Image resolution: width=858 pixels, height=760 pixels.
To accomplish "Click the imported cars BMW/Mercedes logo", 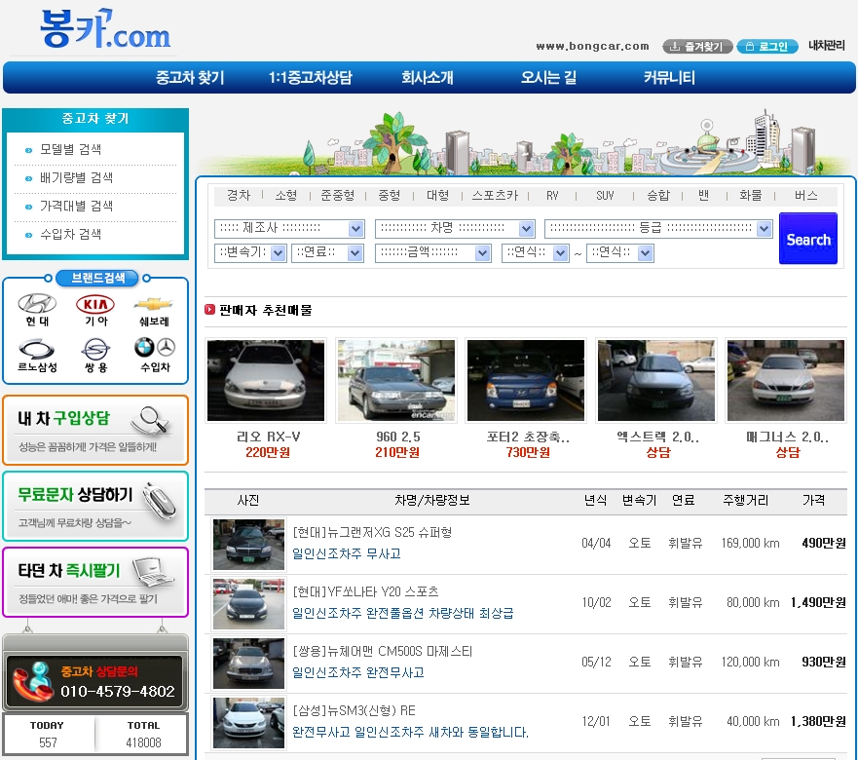I will [155, 347].
